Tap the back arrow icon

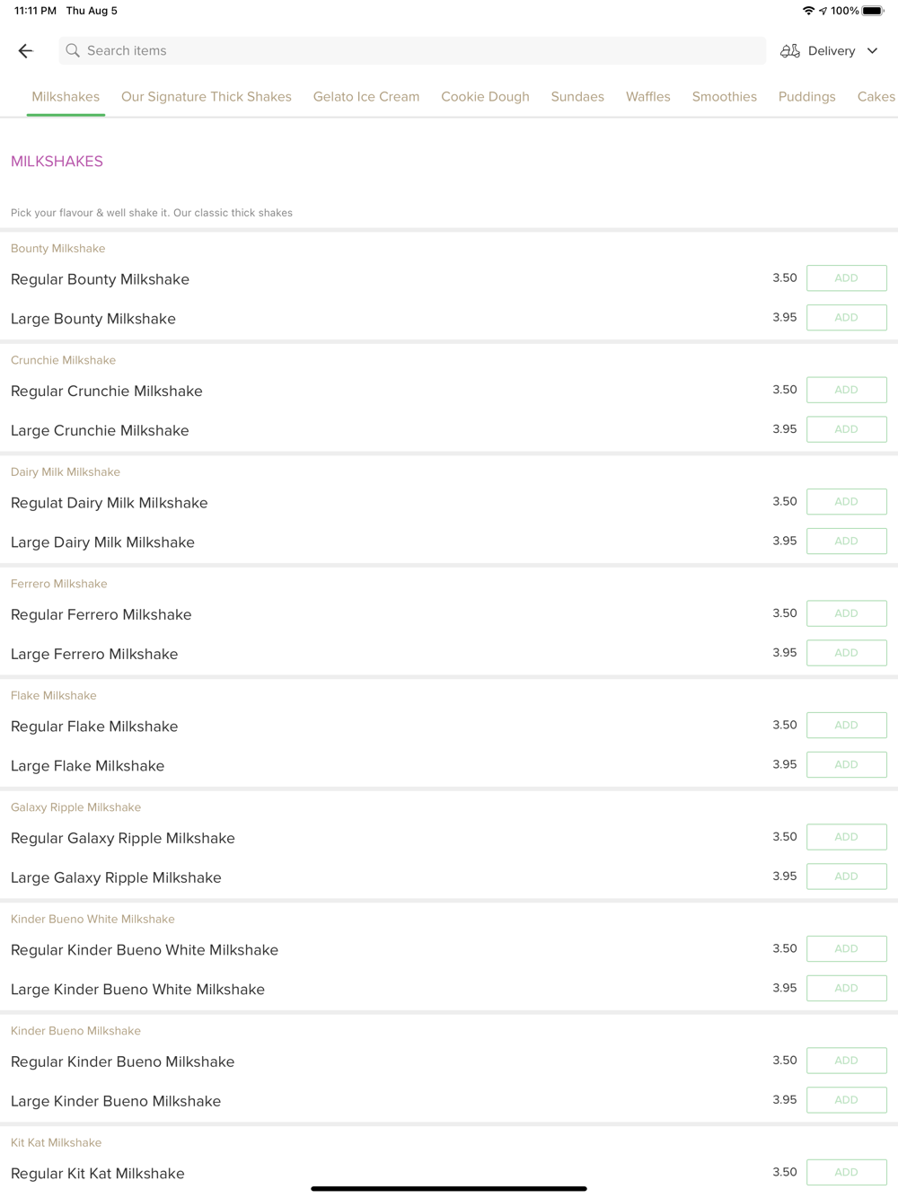(26, 51)
